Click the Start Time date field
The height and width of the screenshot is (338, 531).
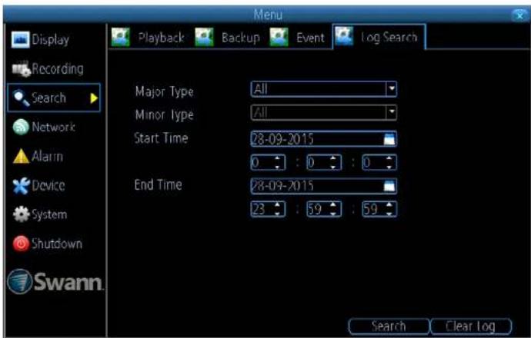point(324,139)
